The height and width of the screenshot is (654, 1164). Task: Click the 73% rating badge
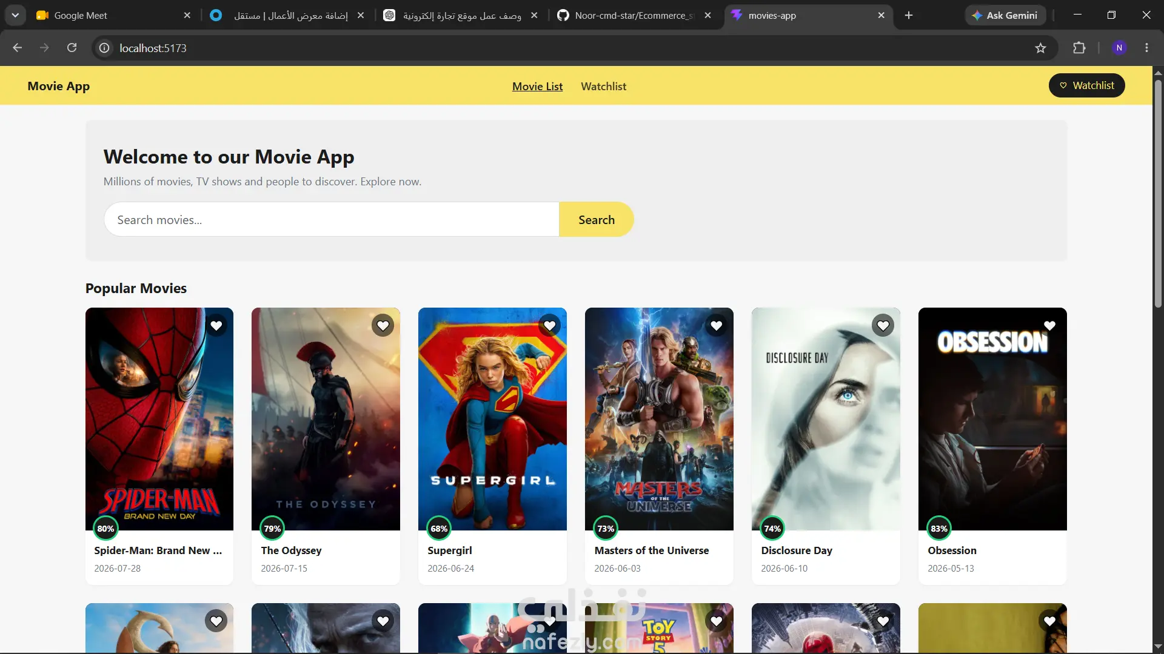point(606,529)
